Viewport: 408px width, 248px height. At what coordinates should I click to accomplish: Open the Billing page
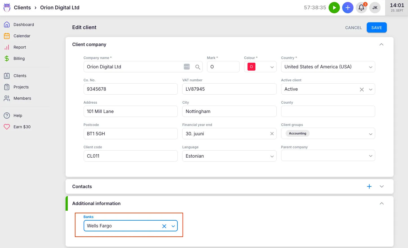point(19,58)
